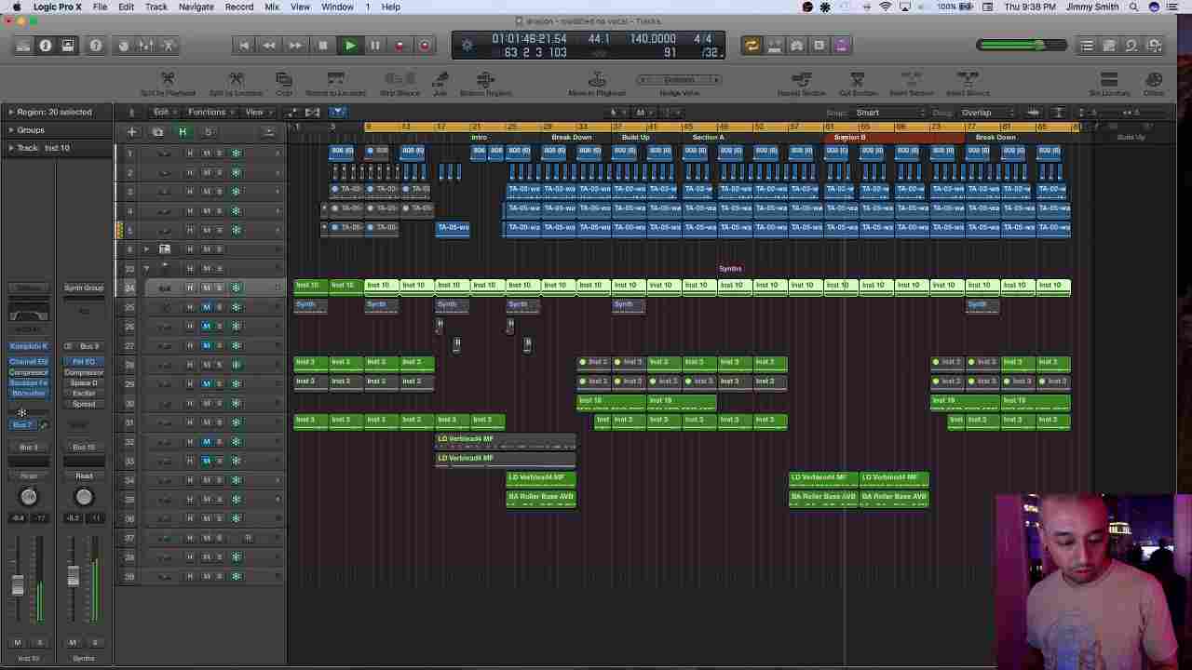Click the Stop transport button
Image resolution: width=1192 pixels, height=670 pixels.
[323, 46]
